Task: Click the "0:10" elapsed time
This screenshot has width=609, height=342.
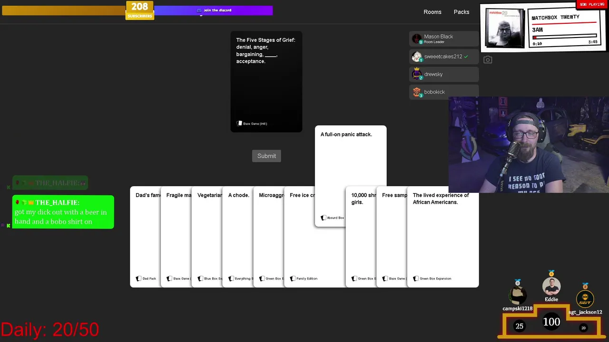Action: click(x=537, y=44)
